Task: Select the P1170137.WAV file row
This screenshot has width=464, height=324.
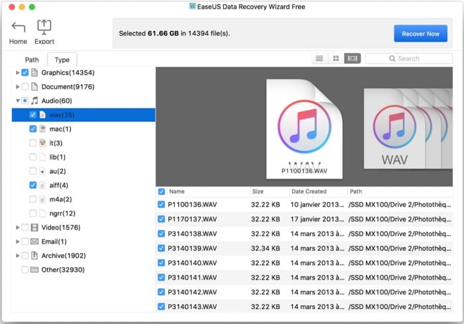Action: coord(304,219)
